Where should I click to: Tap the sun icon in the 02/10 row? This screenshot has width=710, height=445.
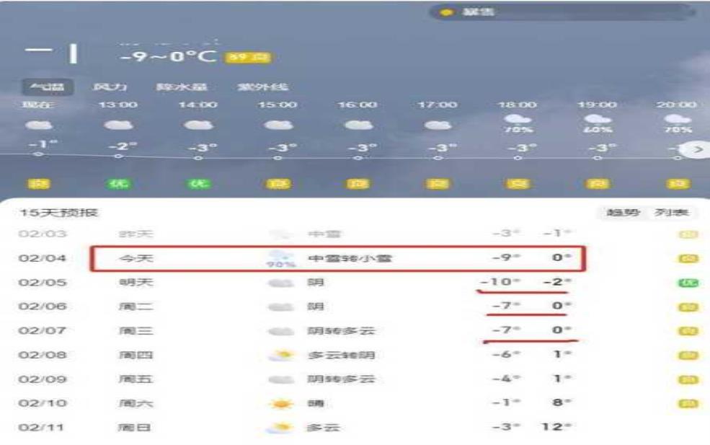click(x=281, y=403)
